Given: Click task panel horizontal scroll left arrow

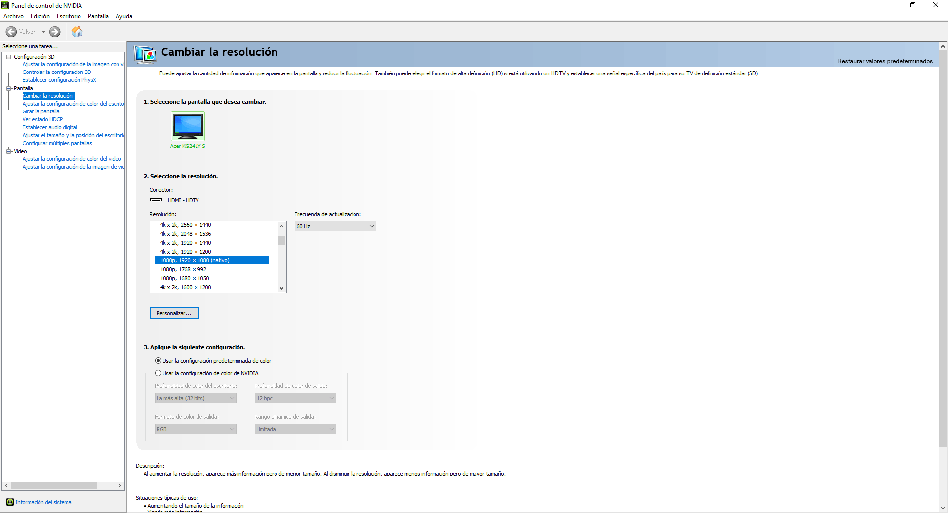Looking at the screenshot, I should 6,486.
